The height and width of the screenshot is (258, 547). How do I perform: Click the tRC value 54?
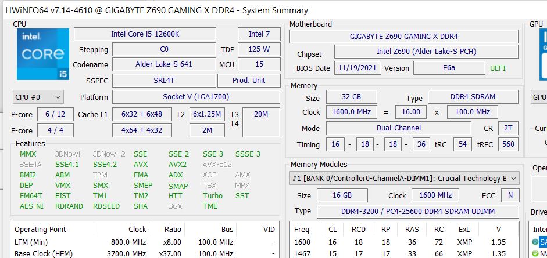tap(463, 144)
